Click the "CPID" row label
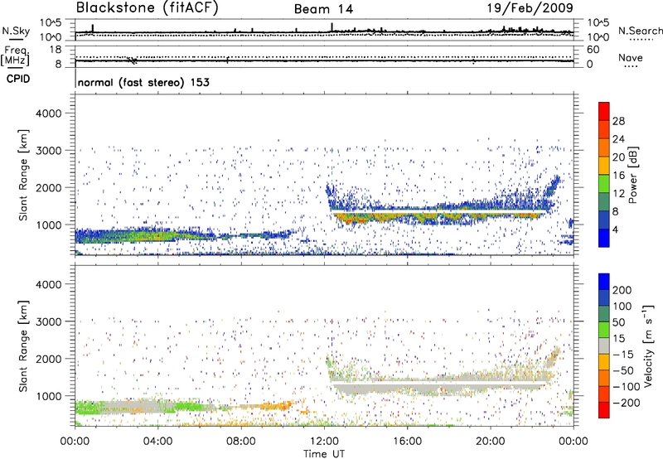 click(18, 79)
